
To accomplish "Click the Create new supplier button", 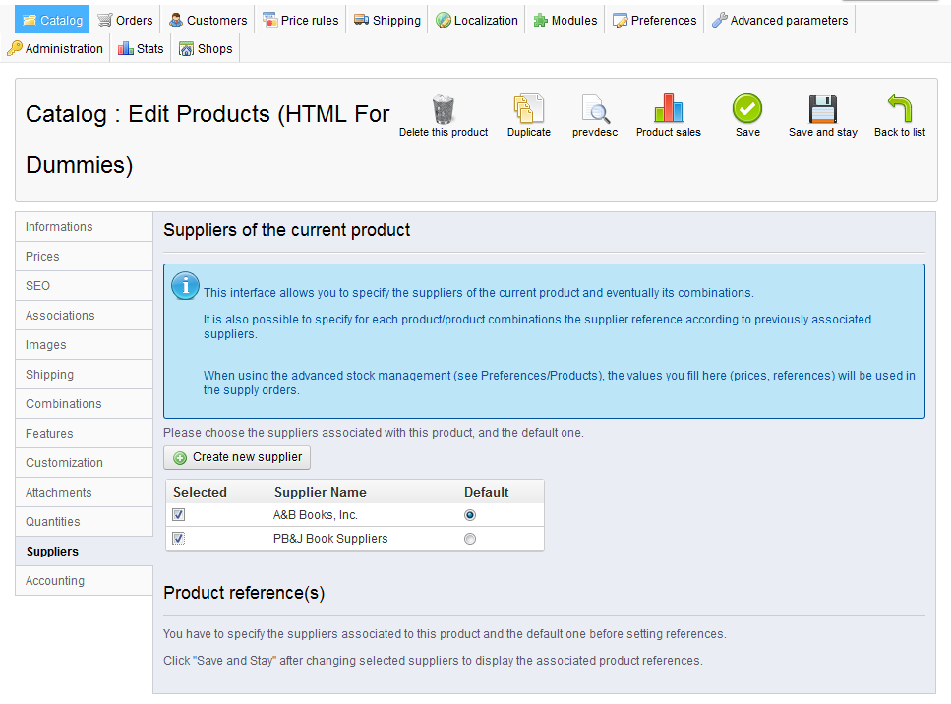I will [237, 457].
